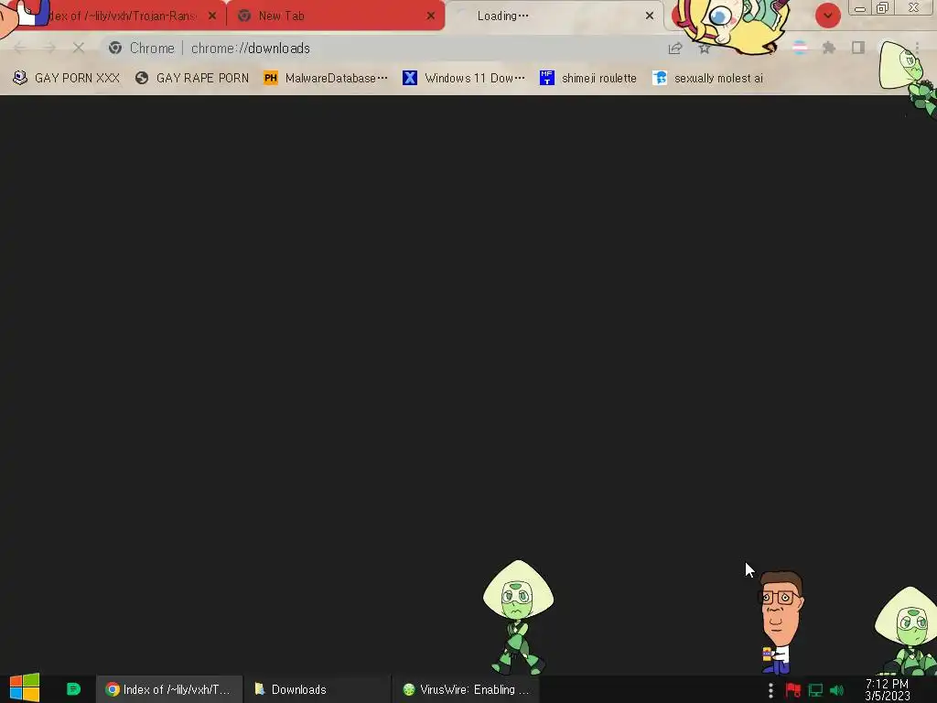This screenshot has width=937, height=703.
Task: Open the Chrome three-dot menu
Action: pos(917,48)
